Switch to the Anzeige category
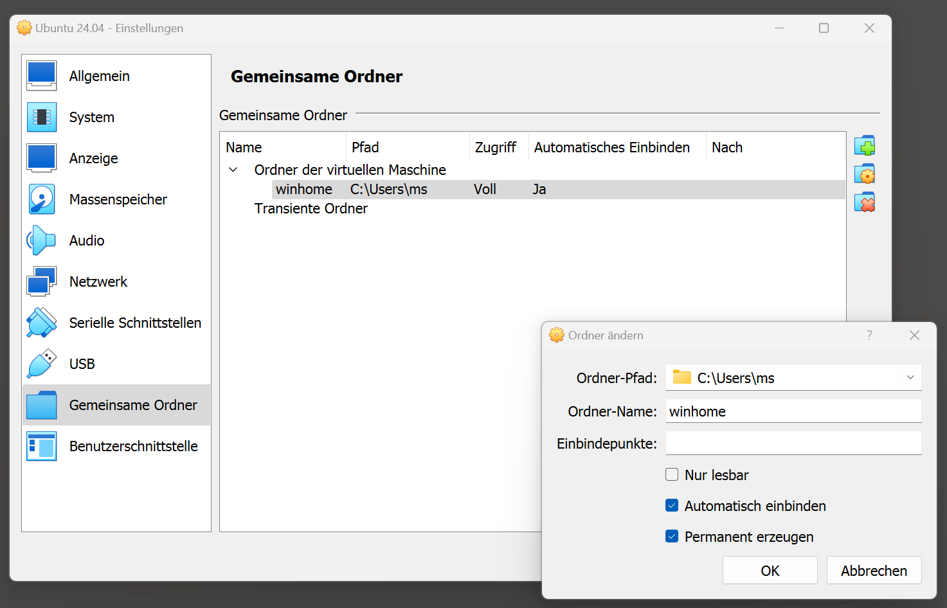This screenshot has height=608, width=947. coord(116,158)
